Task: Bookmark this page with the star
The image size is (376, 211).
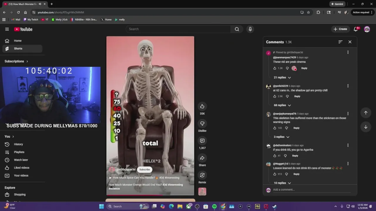Action: (308, 12)
